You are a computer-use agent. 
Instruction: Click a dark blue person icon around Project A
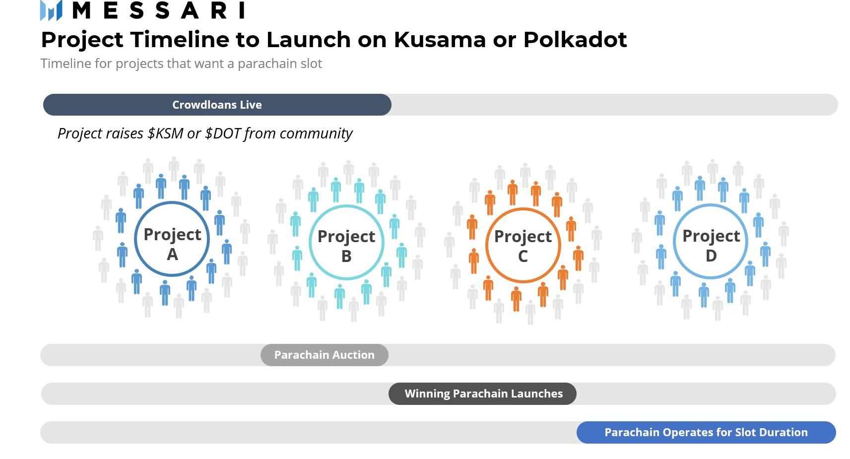tap(161, 186)
